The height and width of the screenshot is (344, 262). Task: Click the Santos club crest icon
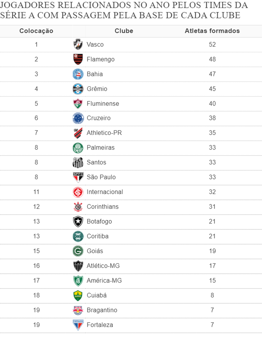78,162
